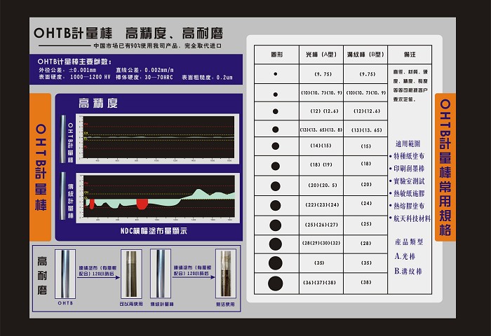Click the right orange banner 'OHTB計量棒常用規格'
Image resolution: width=491 pixels, height=336 pixels.
coord(445,167)
